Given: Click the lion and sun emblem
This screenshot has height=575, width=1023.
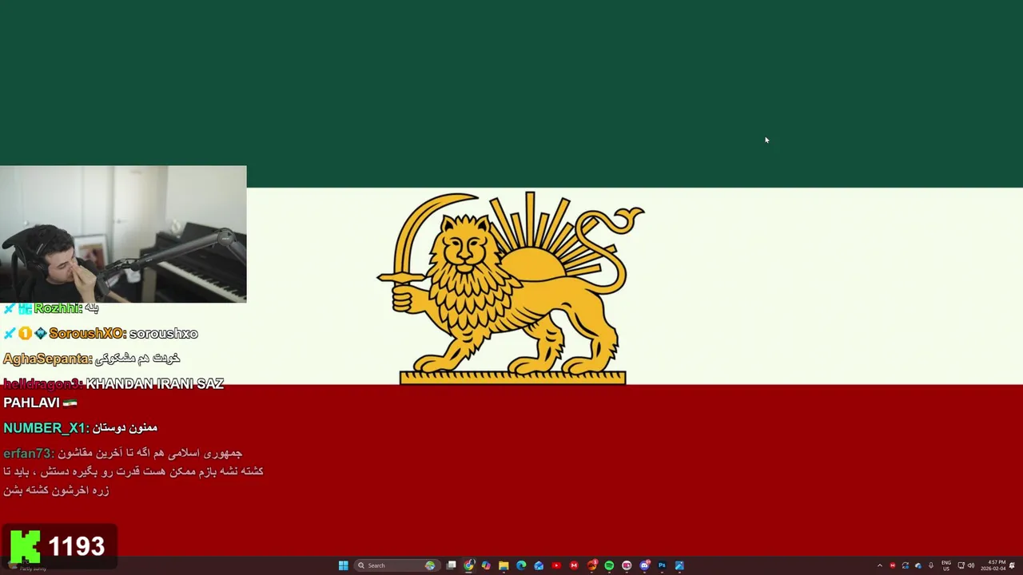Looking at the screenshot, I should [x=511, y=287].
